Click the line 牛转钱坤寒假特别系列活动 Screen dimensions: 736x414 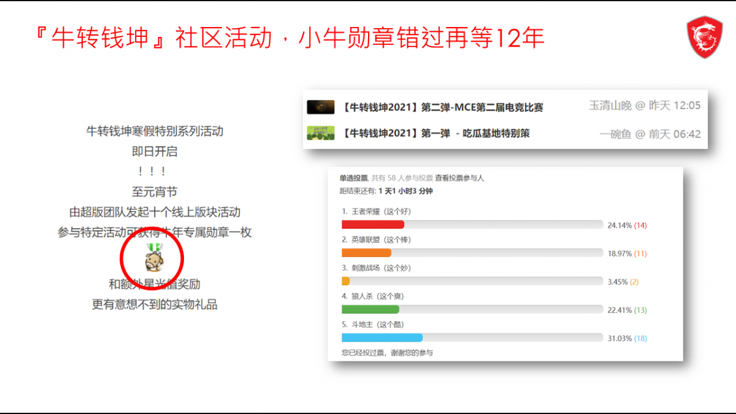[155, 131]
